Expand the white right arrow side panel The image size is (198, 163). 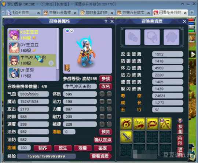tap(193, 55)
